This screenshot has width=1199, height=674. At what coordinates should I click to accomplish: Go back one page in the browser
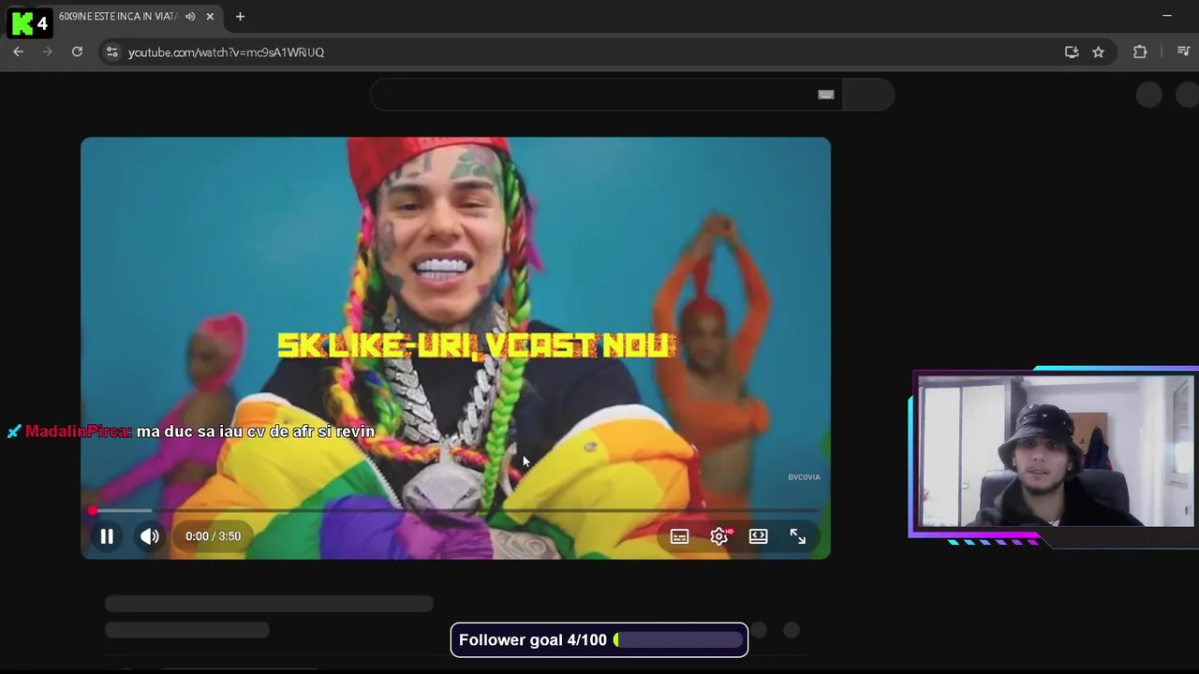18,51
